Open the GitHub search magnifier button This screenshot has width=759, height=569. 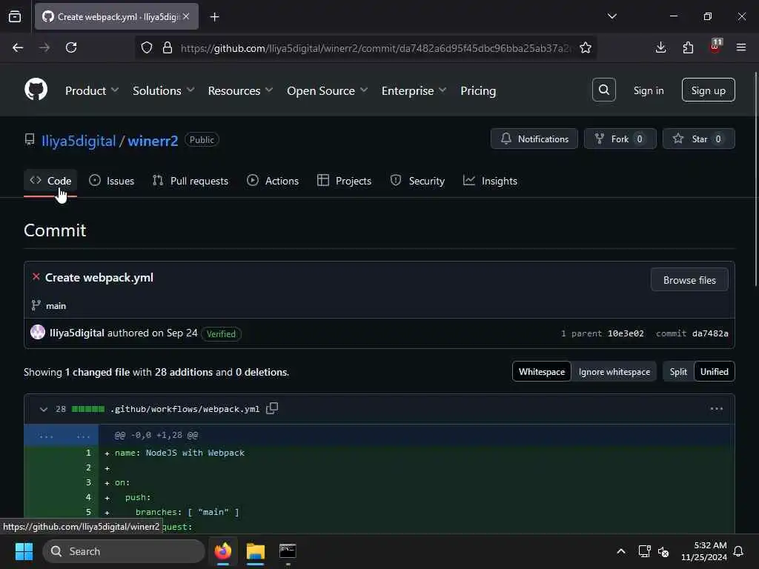tap(603, 90)
